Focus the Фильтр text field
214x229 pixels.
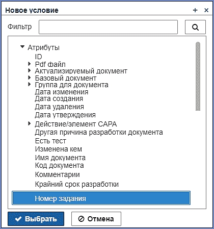[x=108, y=27]
